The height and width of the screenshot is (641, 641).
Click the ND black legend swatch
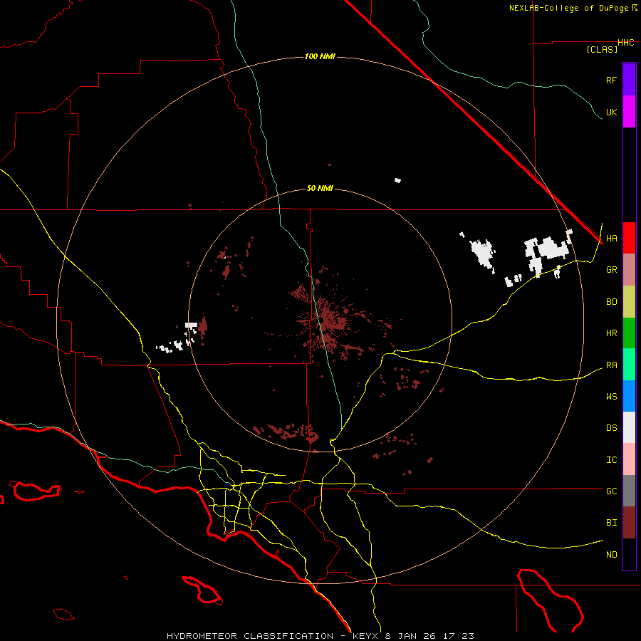pyautogui.click(x=629, y=554)
